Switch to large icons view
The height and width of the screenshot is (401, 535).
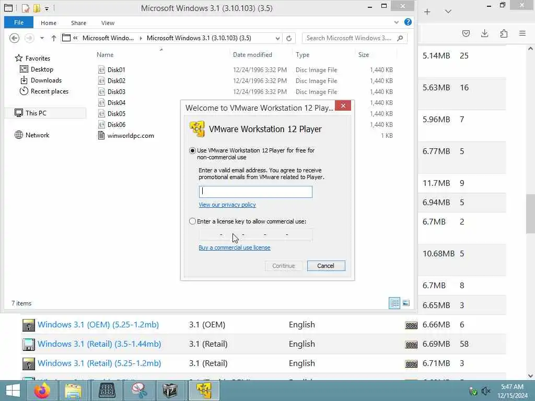[x=405, y=303]
